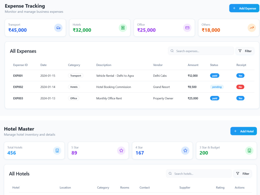Click the Description column header
260x195 pixels.
pos(104,65)
